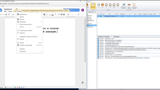Screen dimensions: 160x90
Task: Insert a Горизонтальная линия
Action: coord(29,24)
